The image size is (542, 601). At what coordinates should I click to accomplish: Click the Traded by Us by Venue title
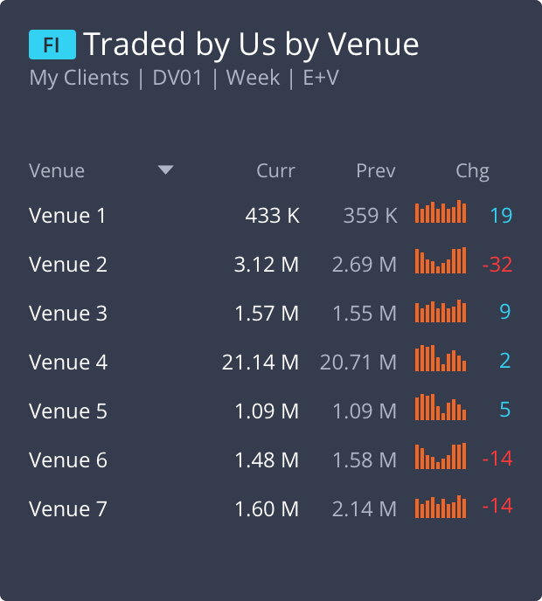click(x=251, y=44)
